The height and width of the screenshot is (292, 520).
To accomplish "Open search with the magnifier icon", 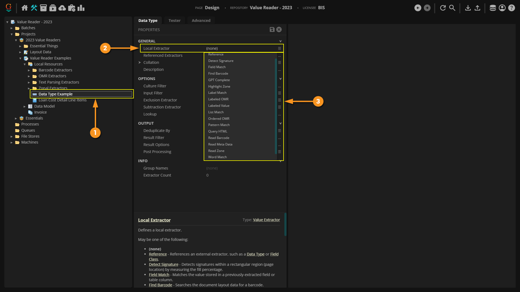I will [452, 8].
